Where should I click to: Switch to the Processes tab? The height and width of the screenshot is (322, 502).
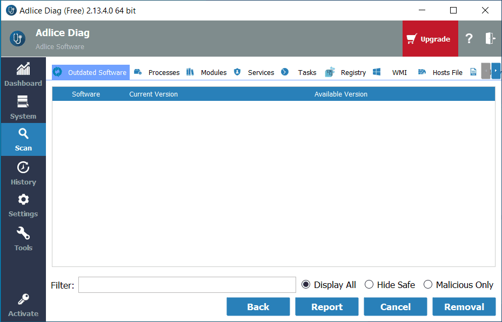[157, 72]
